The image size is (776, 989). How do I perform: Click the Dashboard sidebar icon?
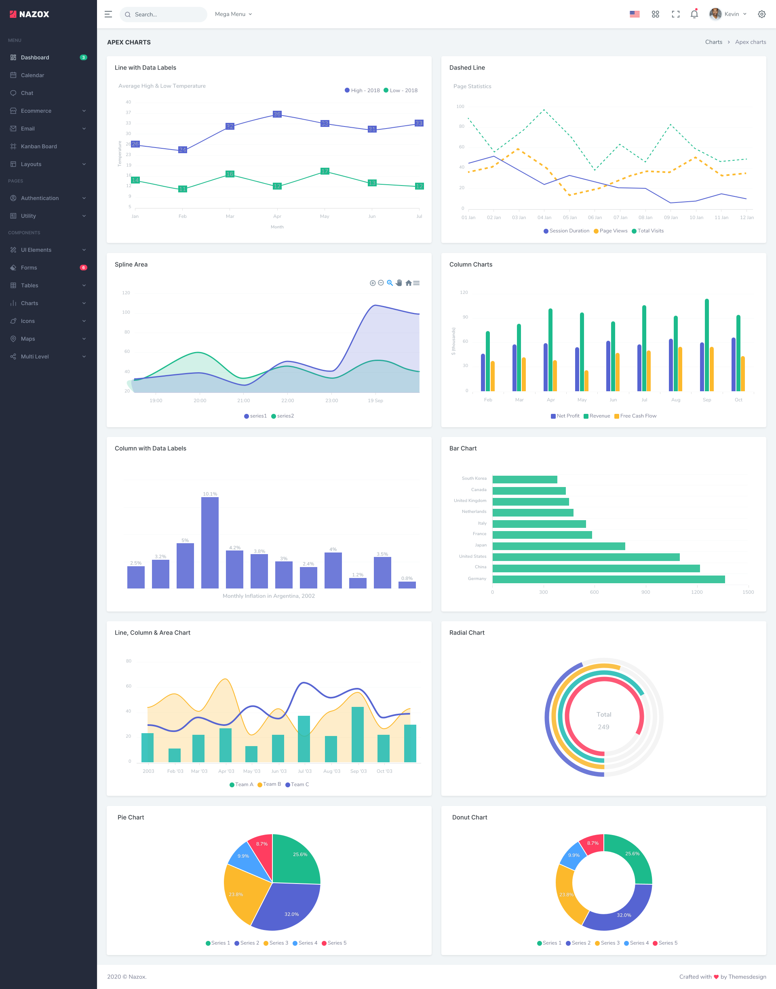pyautogui.click(x=13, y=57)
